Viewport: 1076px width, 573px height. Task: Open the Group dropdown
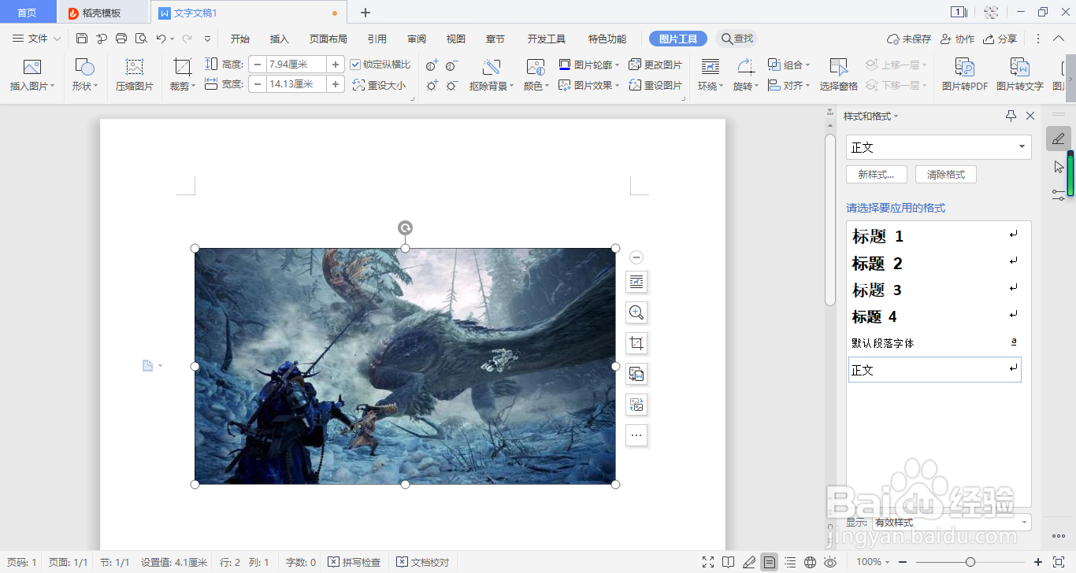(x=789, y=65)
